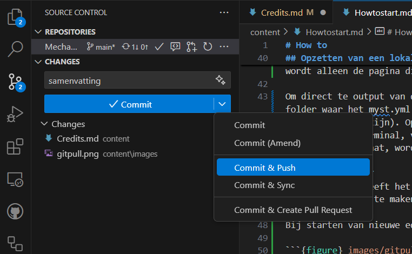Click the bottom activity bar icon below GitHub
The height and width of the screenshot is (254, 412).
coord(15,244)
